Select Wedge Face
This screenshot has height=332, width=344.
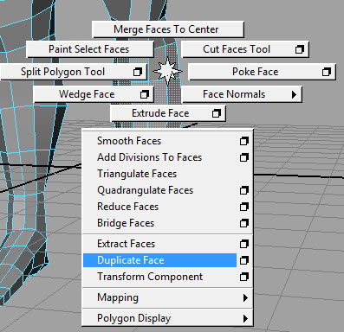pos(87,94)
